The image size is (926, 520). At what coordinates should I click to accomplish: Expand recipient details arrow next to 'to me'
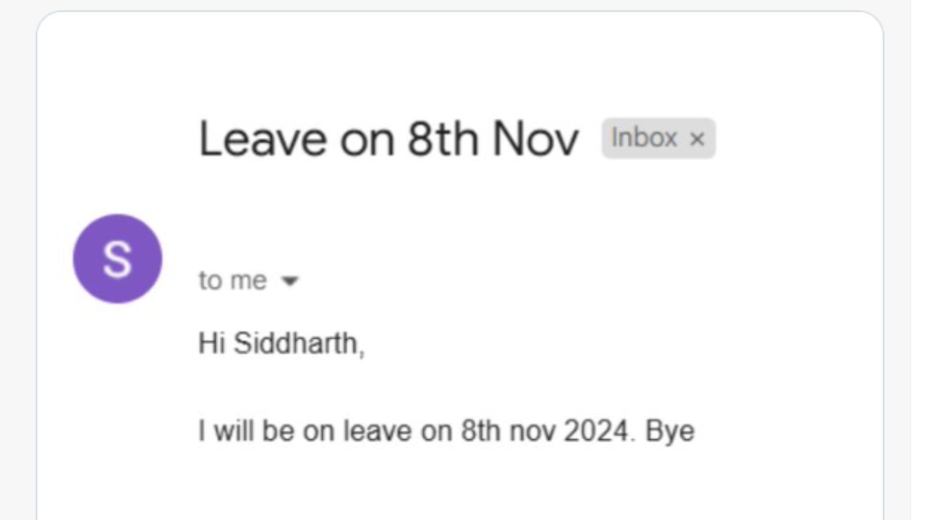coord(289,281)
